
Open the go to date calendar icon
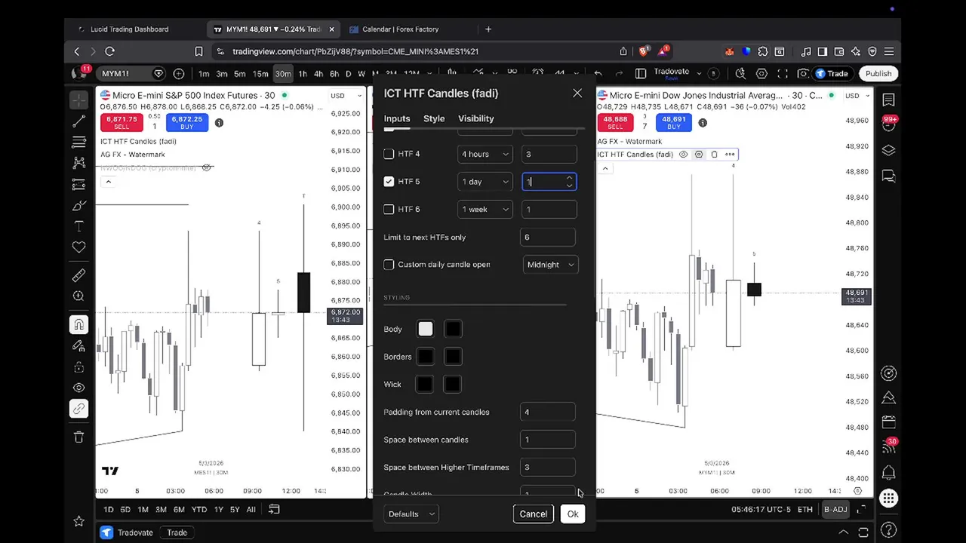click(x=274, y=510)
